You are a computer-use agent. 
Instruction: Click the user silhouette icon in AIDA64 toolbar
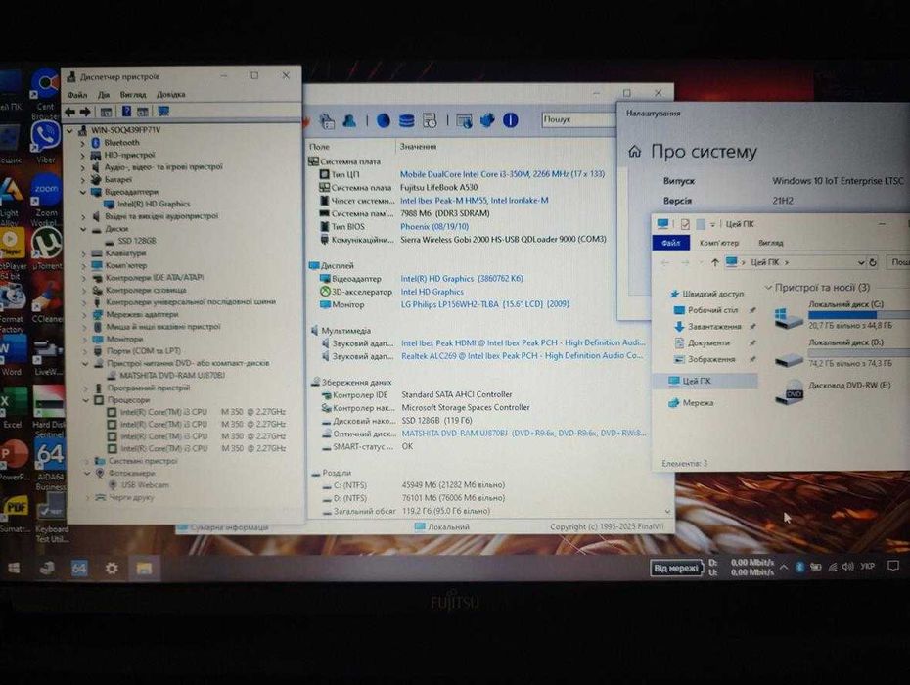[349, 120]
